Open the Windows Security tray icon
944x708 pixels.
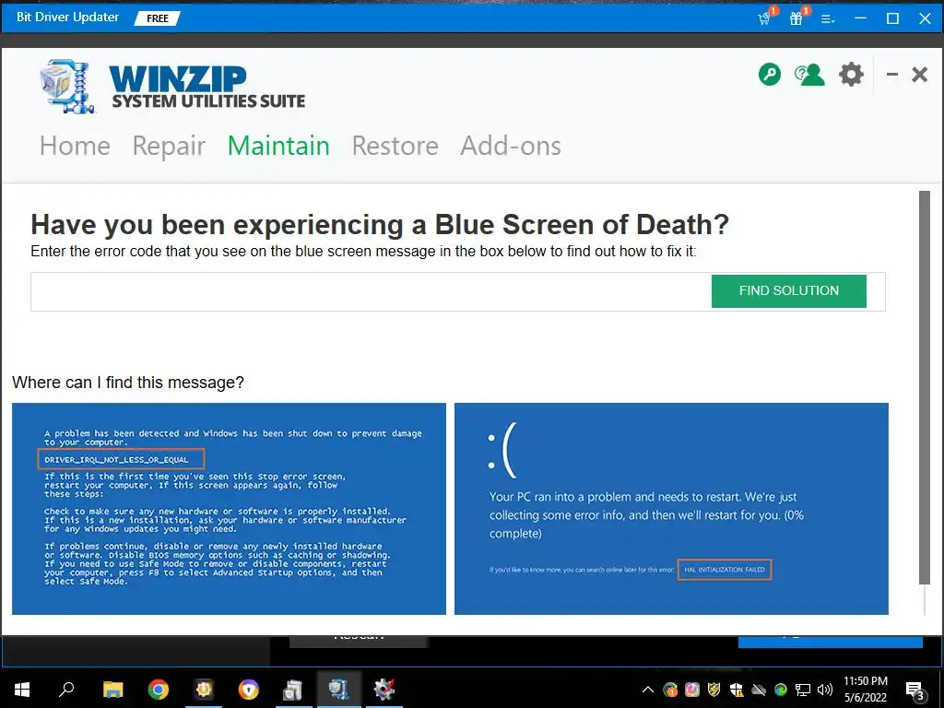pos(737,690)
